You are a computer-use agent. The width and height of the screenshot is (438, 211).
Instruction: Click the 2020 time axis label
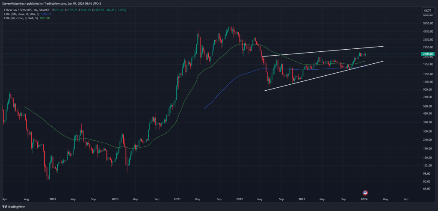115,199
